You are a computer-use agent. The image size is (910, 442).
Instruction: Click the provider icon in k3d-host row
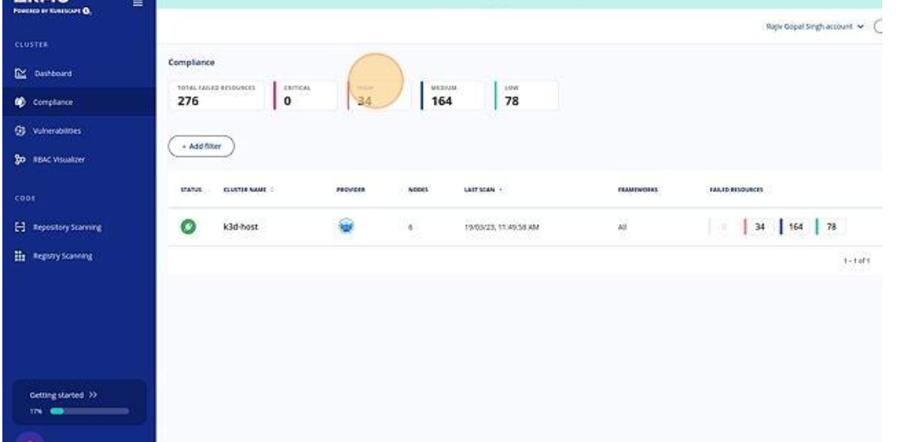[347, 227]
